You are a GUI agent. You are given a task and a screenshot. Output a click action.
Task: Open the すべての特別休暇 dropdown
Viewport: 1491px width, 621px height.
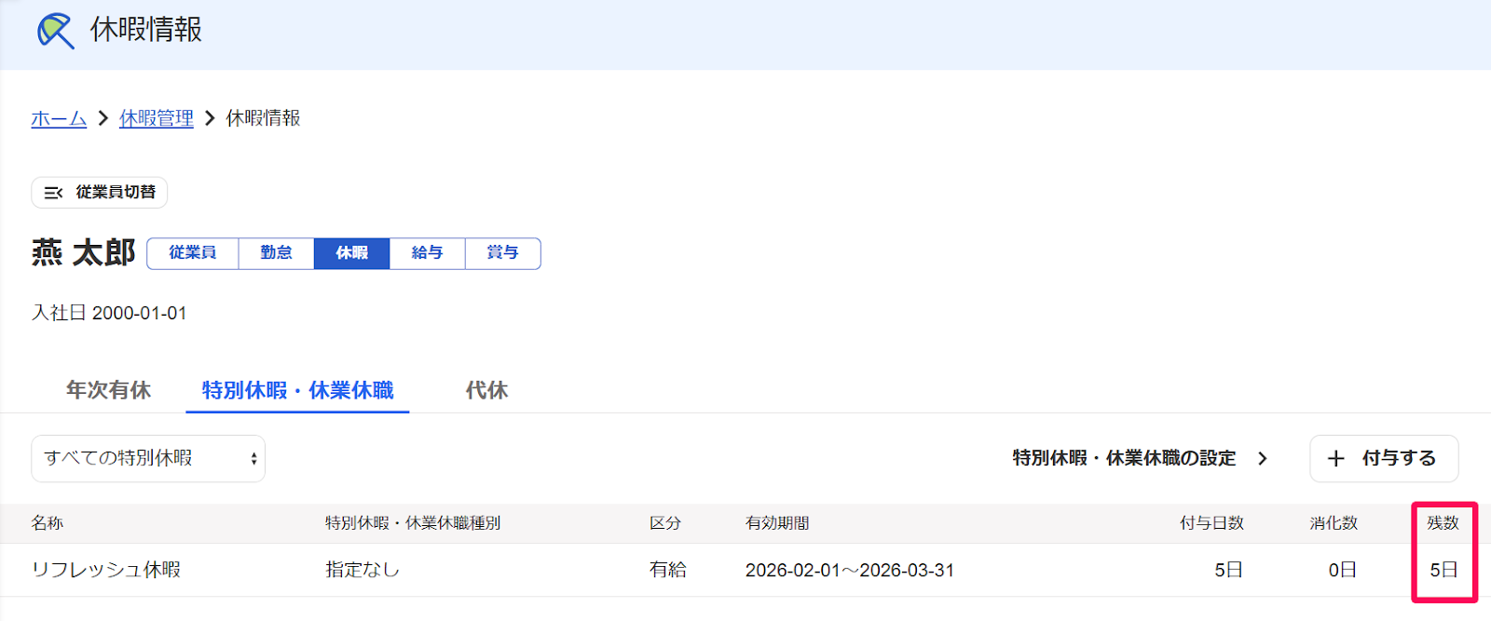tap(148, 459)
